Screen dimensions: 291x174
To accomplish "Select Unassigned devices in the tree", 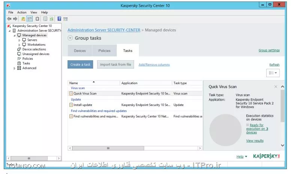I will [x=36, y=54].
